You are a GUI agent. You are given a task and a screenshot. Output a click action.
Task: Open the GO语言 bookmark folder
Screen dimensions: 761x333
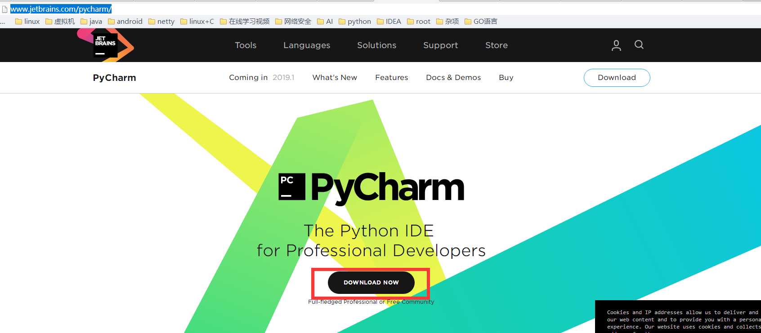coord(481,21)
